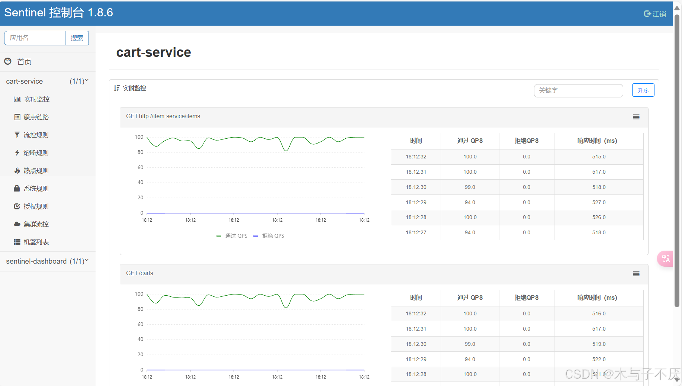Click the 授权规则 check-square icon
The height and width of the screenshot is (386, 682).
click(17, 206)
